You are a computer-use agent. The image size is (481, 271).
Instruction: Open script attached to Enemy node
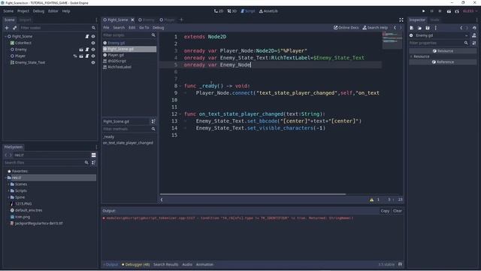[x=87, y=50]
